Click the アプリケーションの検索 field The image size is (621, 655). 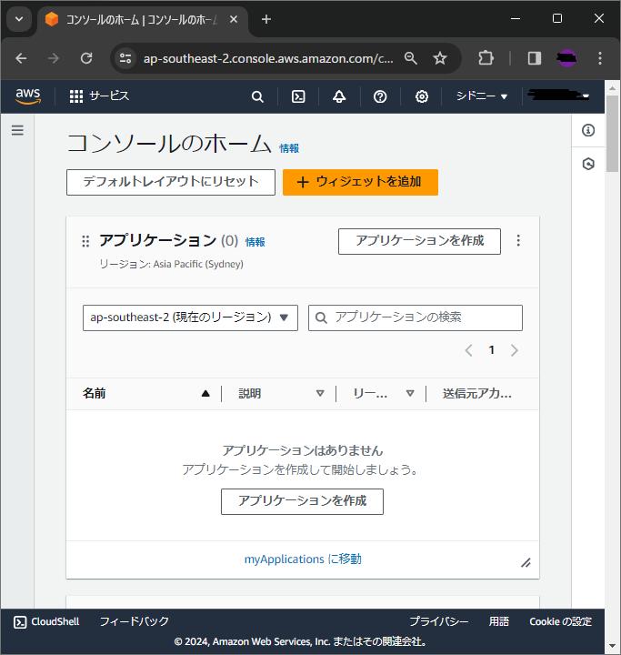(416, 317)
